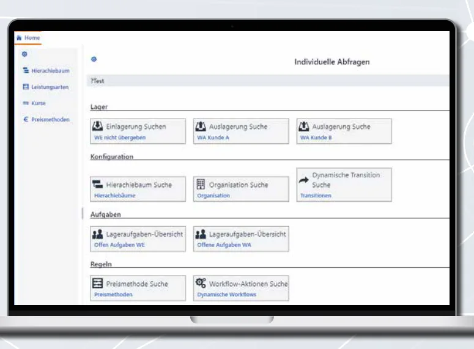Open the Preismethoden link in Regeln section
The image size is (474, 349).
pos(113,295)
